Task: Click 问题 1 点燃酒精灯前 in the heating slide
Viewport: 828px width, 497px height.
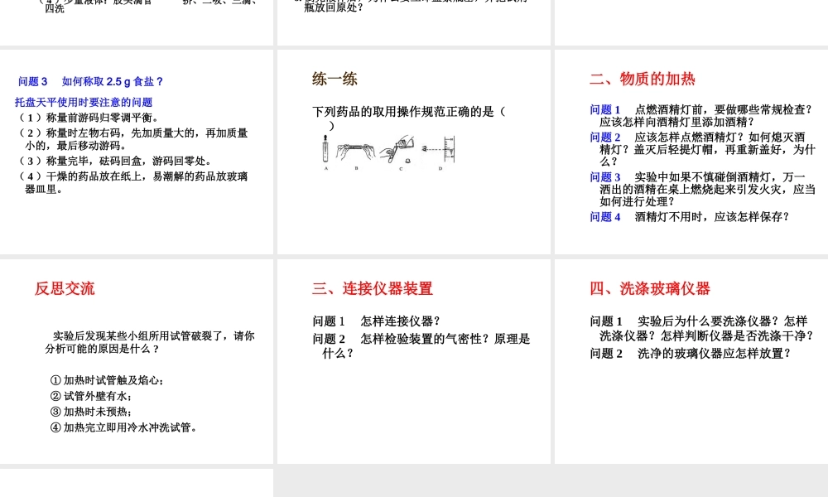Action: [701, 116]
